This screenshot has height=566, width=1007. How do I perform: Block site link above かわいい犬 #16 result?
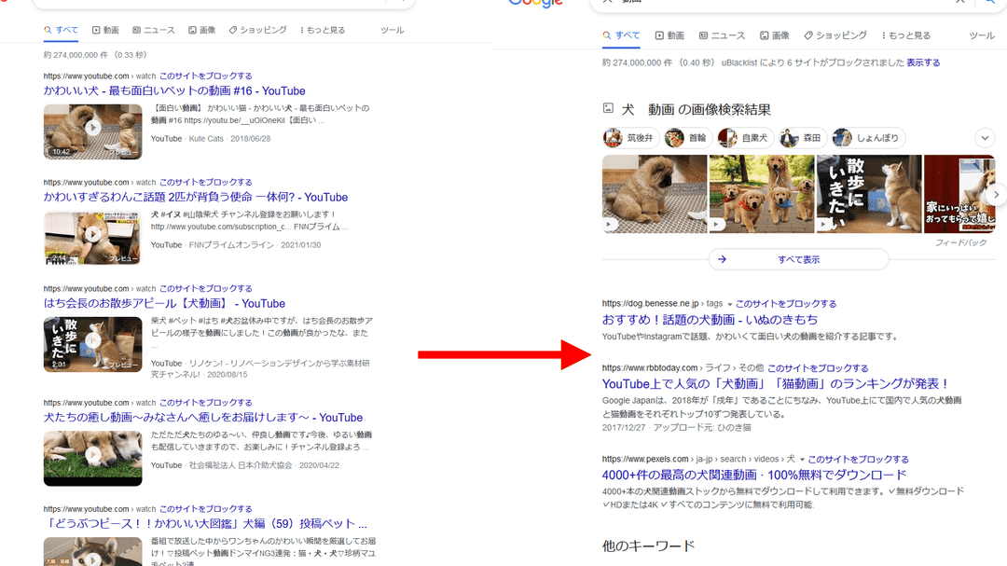coord(205,76)
